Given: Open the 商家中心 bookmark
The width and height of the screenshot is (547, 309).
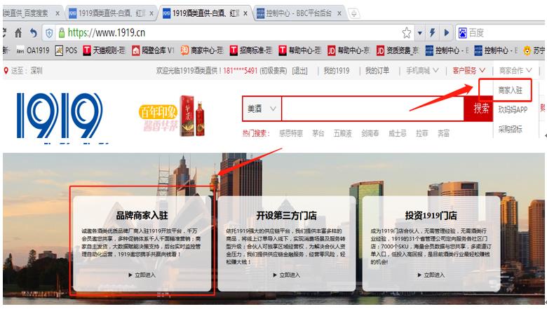Looking at the screenshot, I should coord(202,51).
